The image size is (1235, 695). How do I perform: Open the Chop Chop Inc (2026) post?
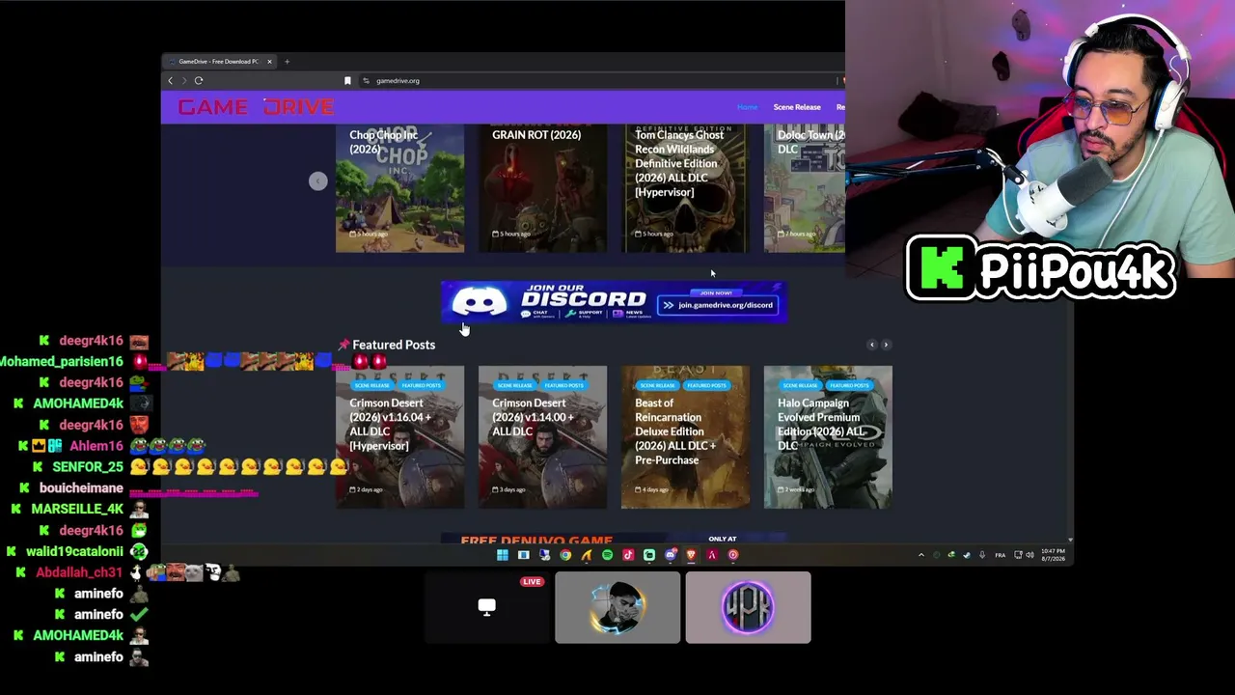399,188
